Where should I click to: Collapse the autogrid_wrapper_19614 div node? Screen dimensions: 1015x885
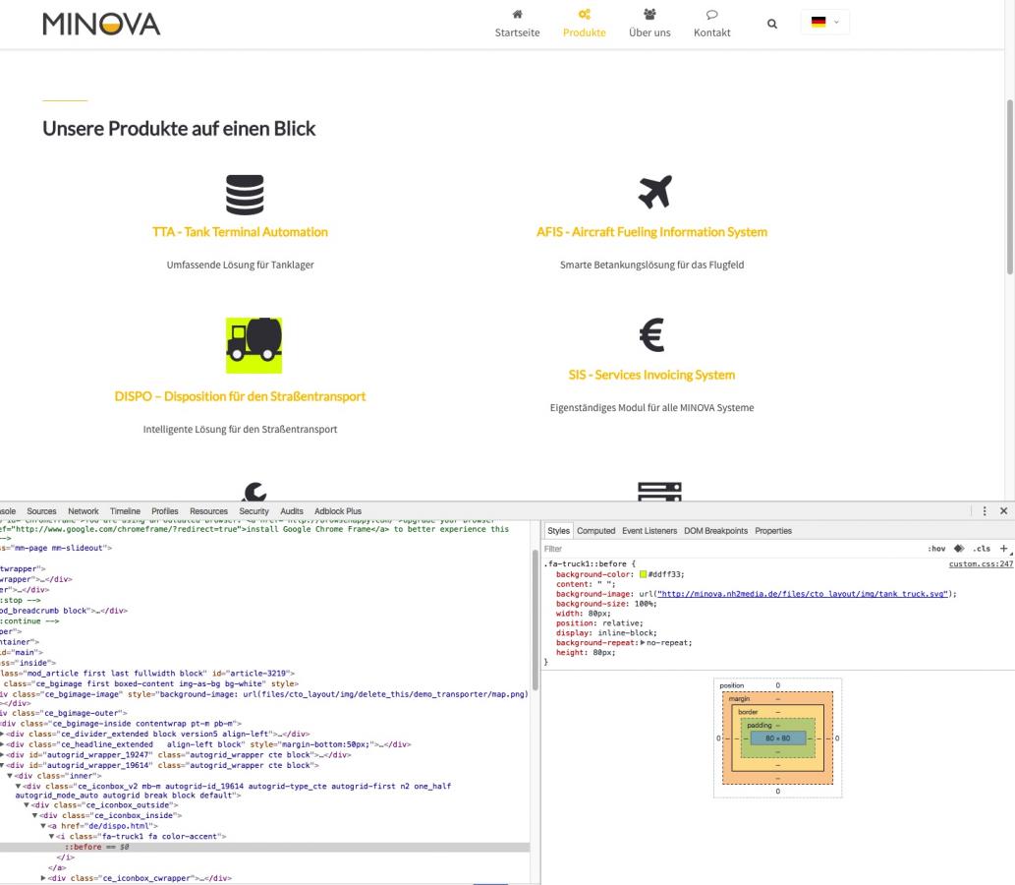click(4, 764)
